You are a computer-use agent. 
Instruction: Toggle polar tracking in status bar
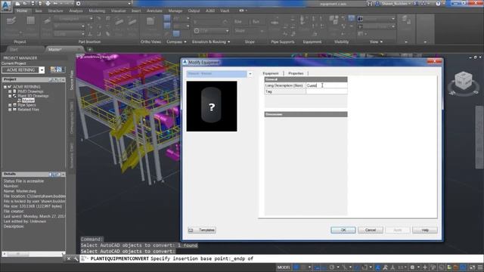point(332,267)
